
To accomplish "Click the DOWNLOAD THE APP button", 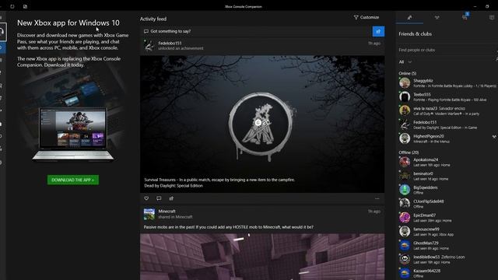I will point(73,180).
